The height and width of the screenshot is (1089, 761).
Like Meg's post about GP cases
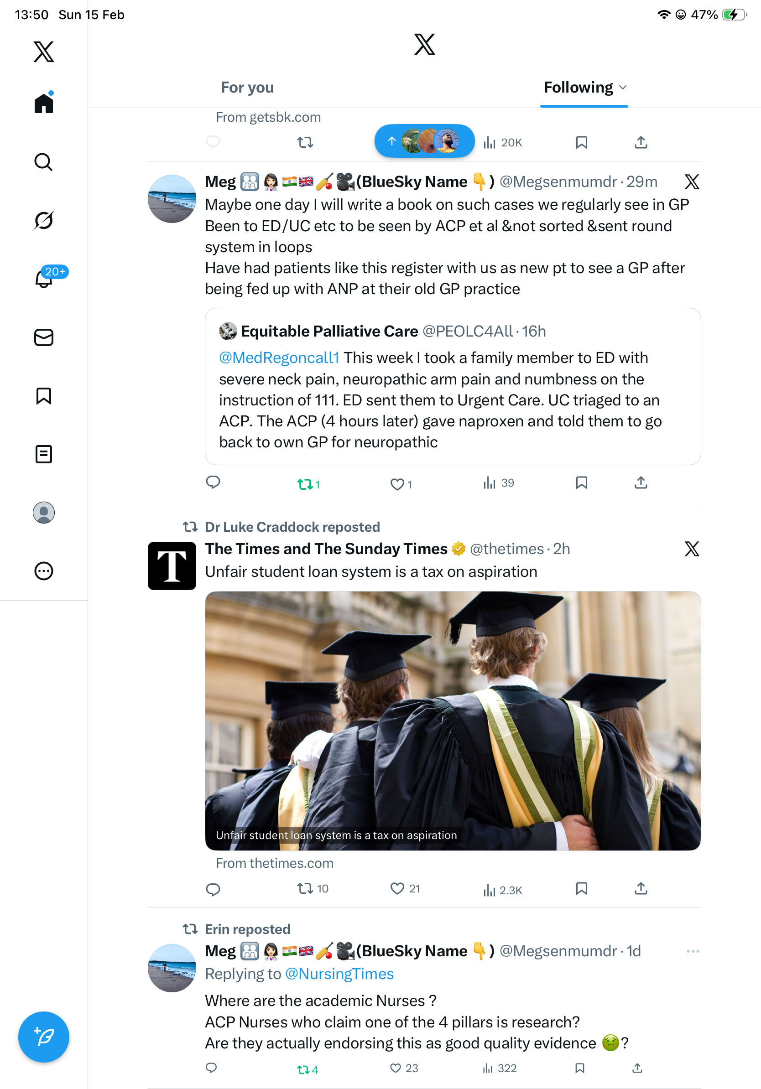point(396,484)
